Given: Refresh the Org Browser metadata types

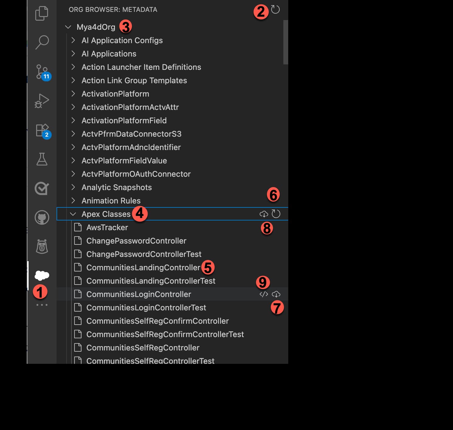Looking at the screenshot, I should point(275,10).
